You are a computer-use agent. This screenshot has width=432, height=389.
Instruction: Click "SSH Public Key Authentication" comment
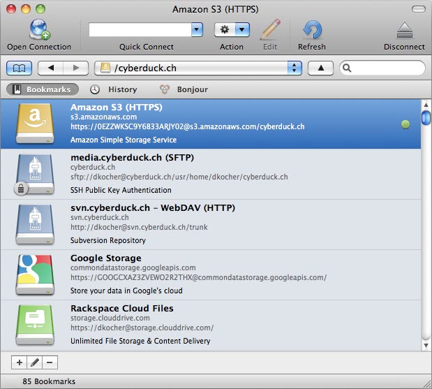[x=121, y=190]
